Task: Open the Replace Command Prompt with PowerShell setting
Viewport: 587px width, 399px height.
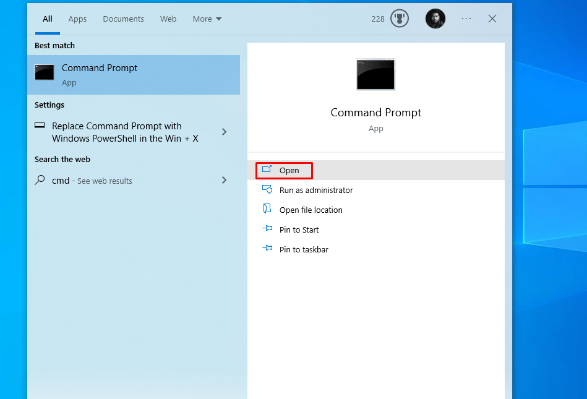Action: [134, 132]
